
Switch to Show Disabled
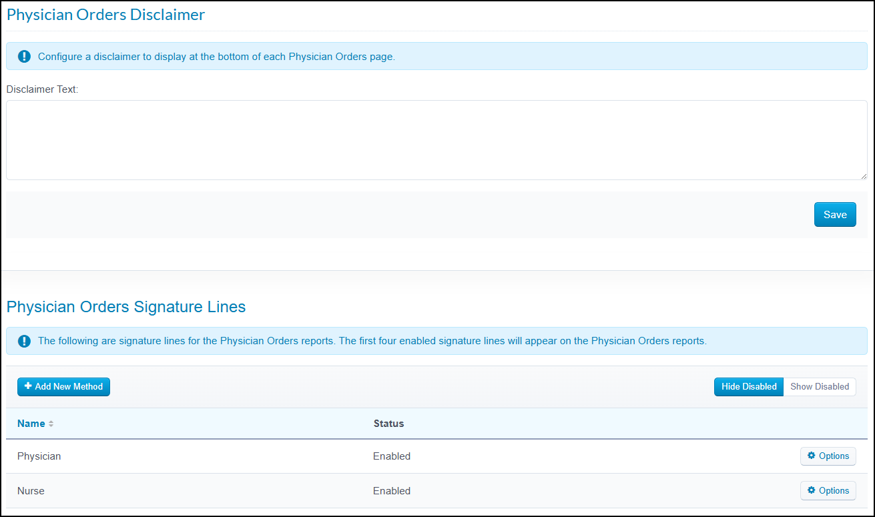click(x=820, y=387)
